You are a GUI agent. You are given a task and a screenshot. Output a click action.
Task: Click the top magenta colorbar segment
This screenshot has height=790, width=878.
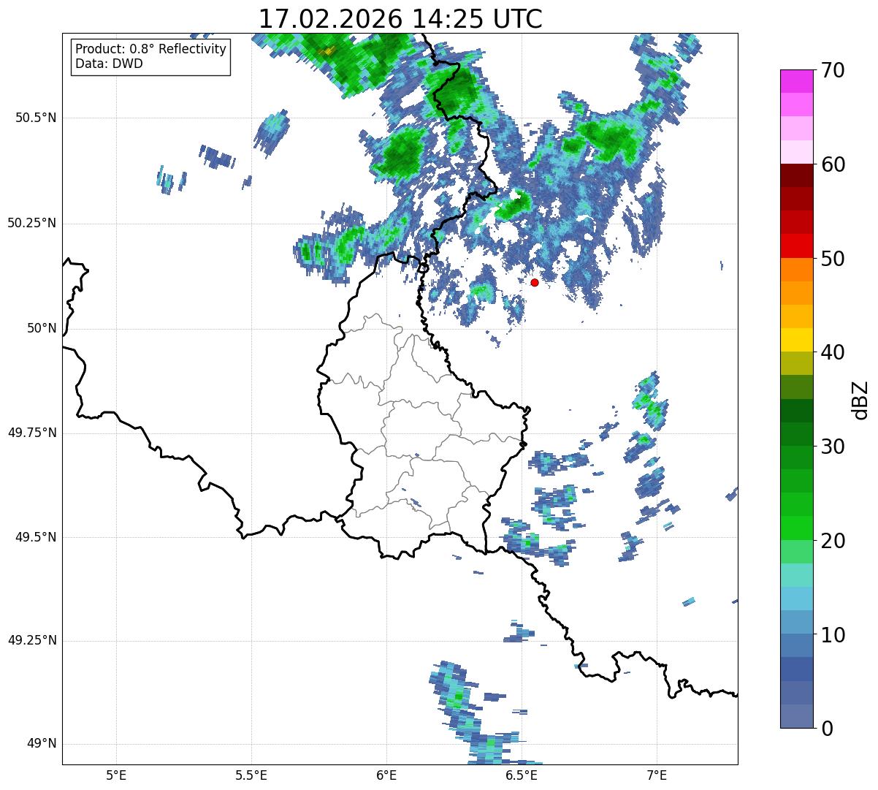(796, 81)
